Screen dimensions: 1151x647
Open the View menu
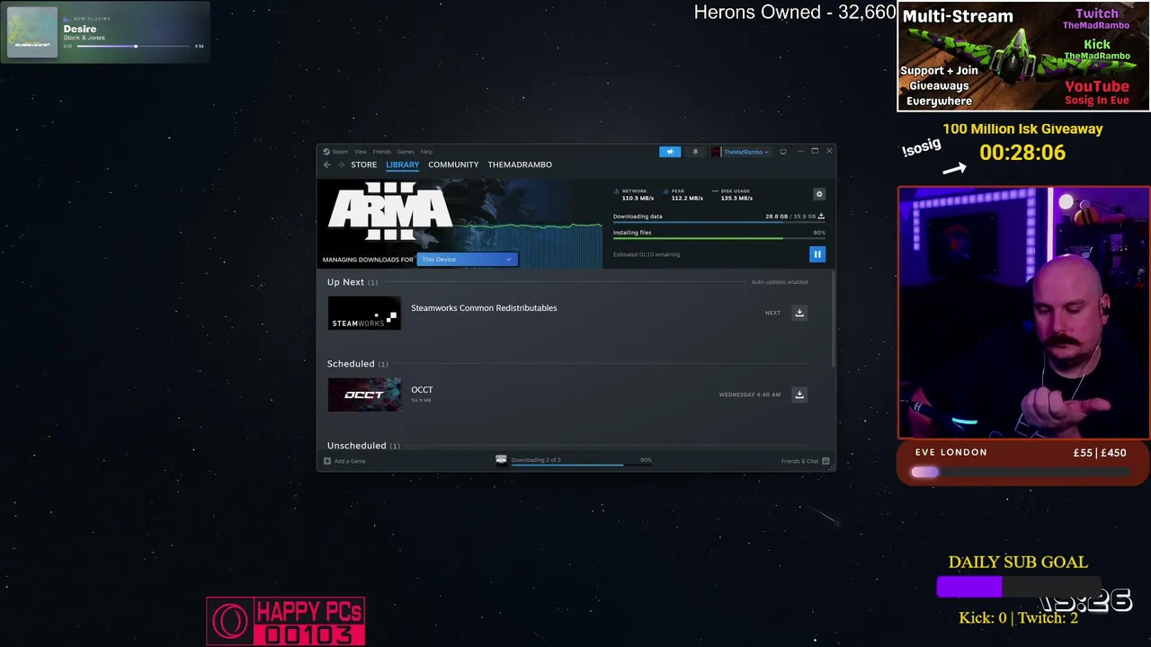361,152
